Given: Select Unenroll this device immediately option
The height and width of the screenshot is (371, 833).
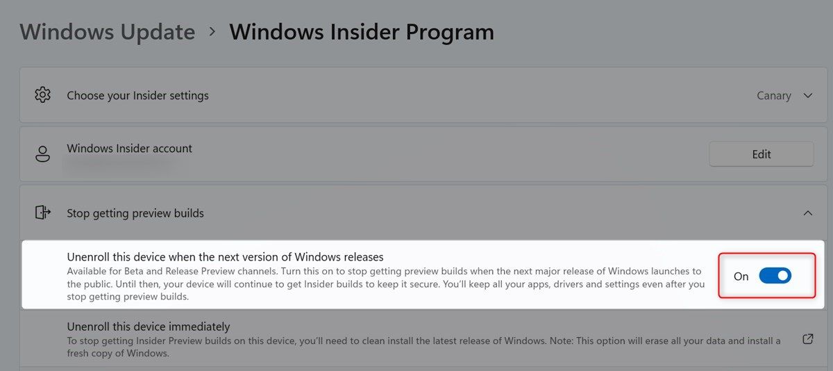Looking at the screenshot, I should click(148, 327).
